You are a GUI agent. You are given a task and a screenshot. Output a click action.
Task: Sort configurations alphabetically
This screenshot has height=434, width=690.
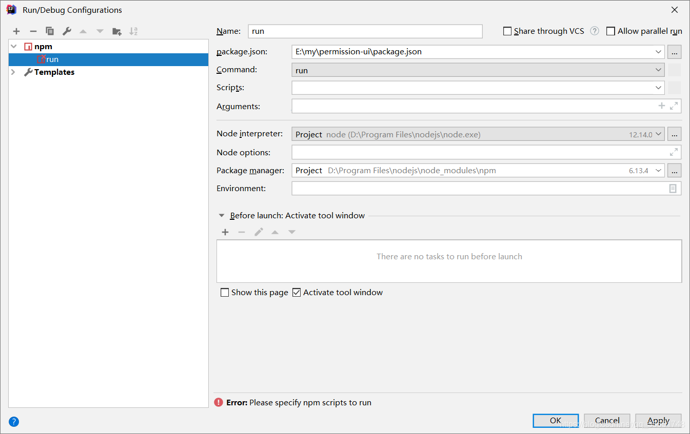[133, 31]
